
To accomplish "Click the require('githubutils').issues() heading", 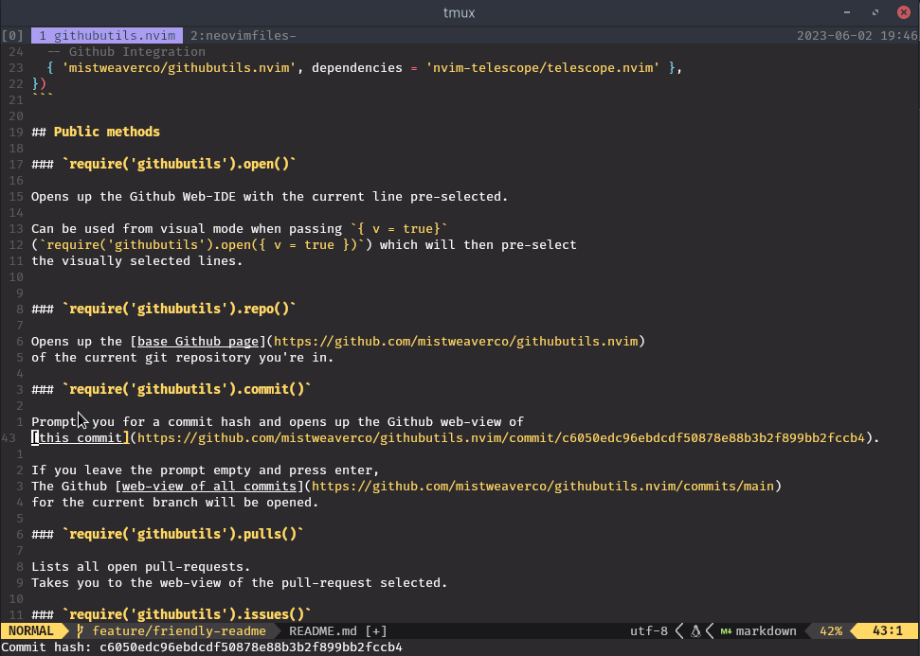I will pyautogui.click(x=171, y=614).
